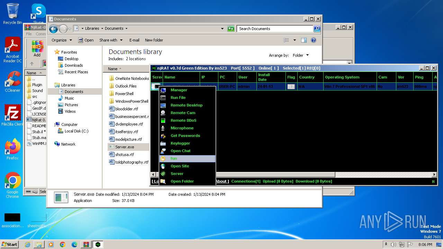Click the Server.exe application icon in file list
The image size is (443, 249).
coord(111,147)
